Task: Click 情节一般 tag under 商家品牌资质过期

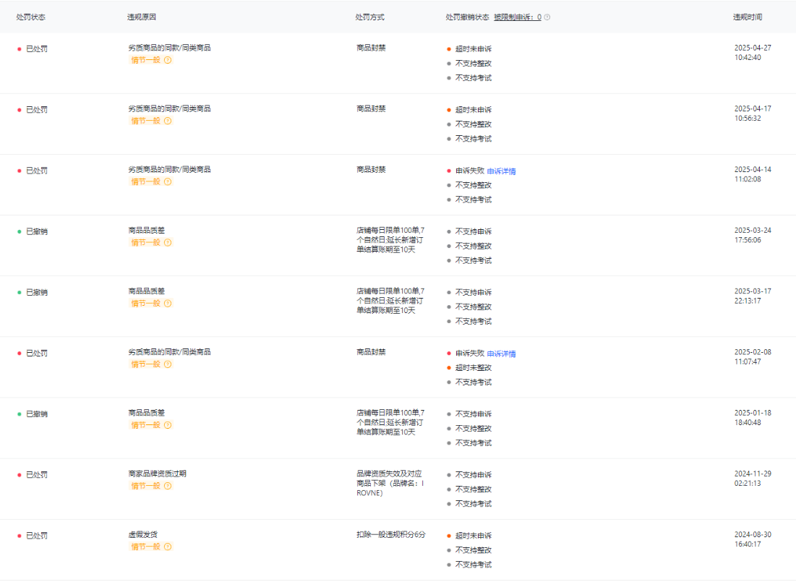Action: (145, 486)
